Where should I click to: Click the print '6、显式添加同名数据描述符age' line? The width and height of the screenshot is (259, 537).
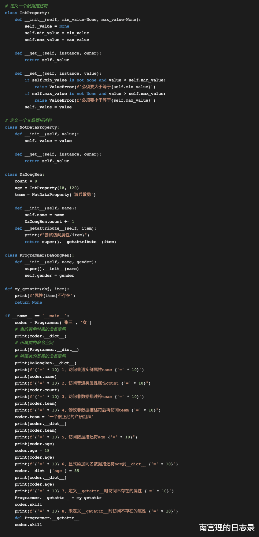click(96, 464)
